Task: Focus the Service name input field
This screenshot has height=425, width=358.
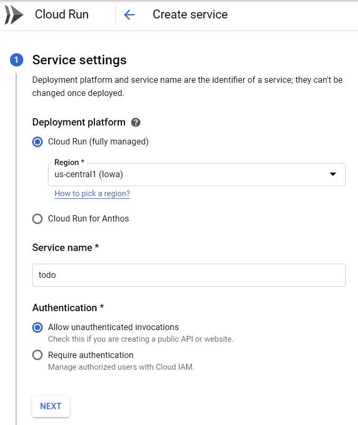Action: (x=189, y=275)
